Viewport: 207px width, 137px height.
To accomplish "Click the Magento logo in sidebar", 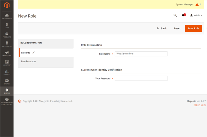I will 7,5.
